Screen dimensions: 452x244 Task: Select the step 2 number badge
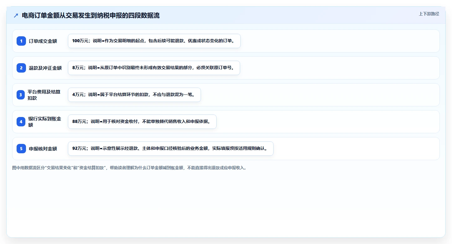(21, 68)
